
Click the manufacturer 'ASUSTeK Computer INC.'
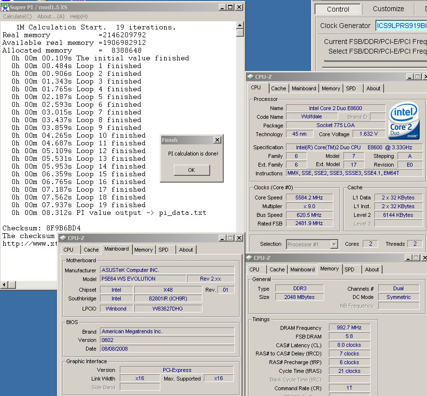click(x=167, y=270)
